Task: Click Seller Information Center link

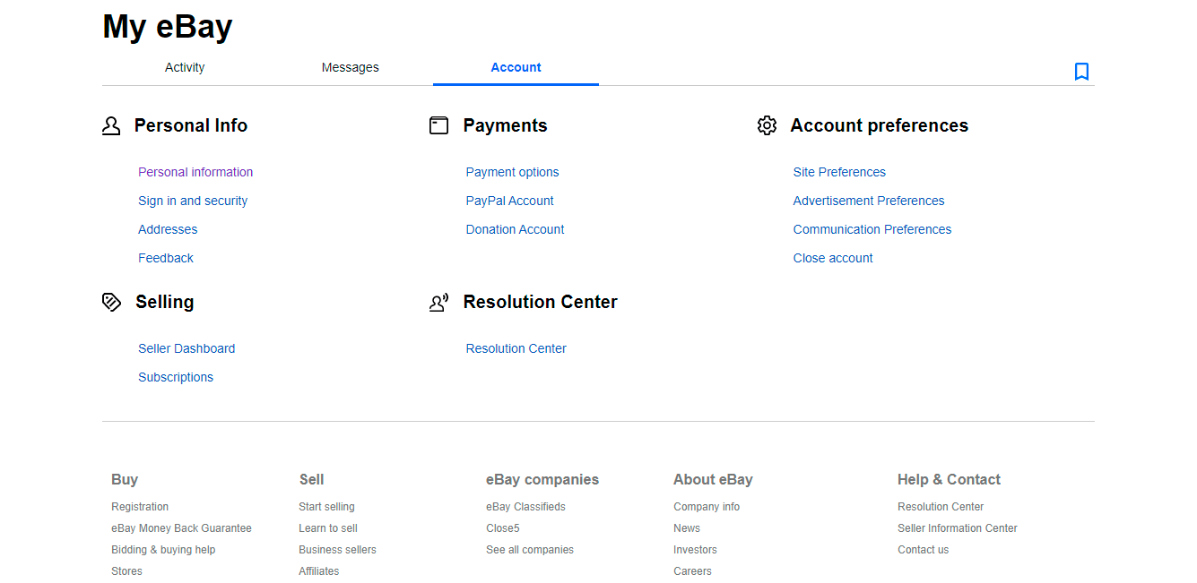Action: (x=958, y=528)
